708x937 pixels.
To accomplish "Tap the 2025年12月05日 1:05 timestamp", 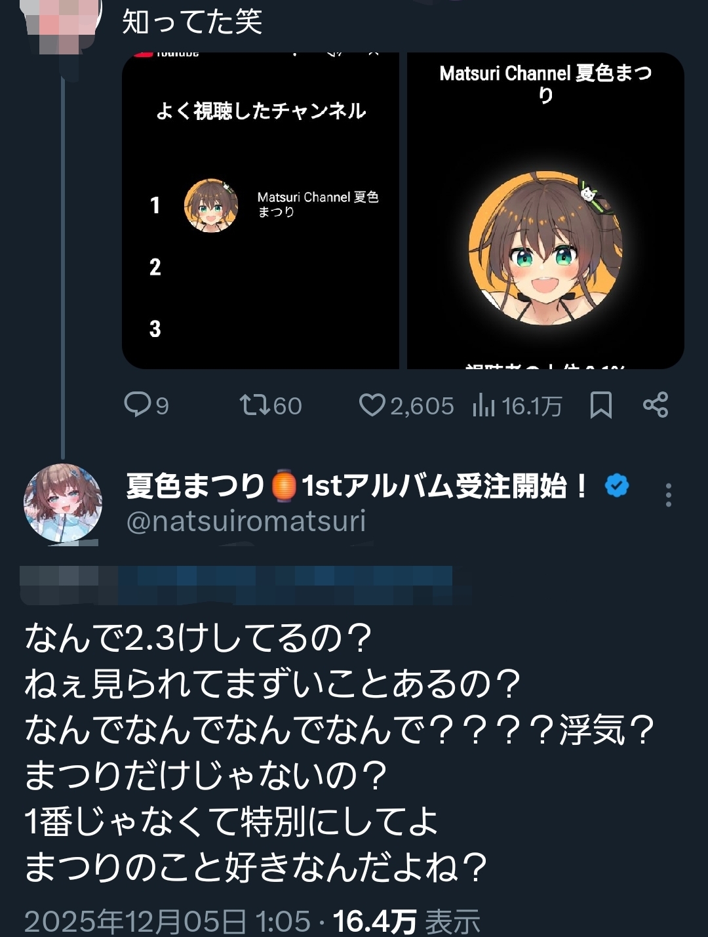I will (x=167, y=921).
